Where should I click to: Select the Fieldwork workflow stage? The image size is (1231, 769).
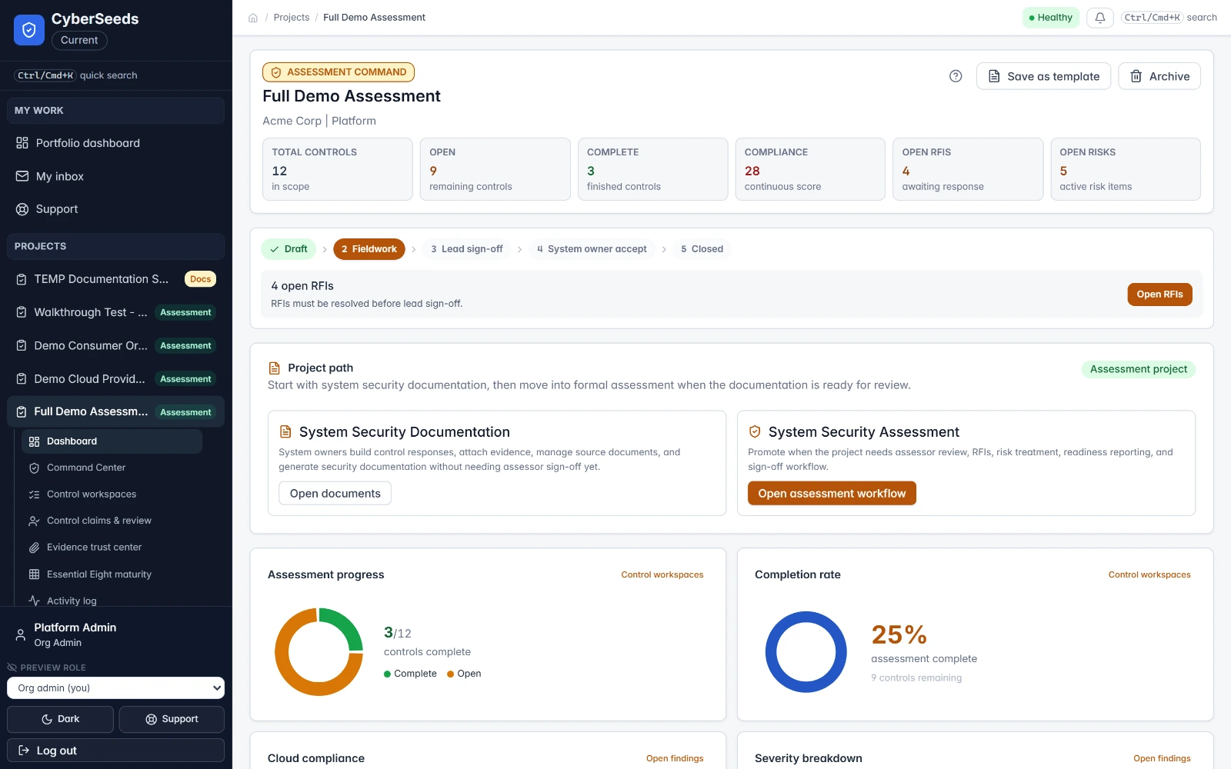[x=369, y=249]
